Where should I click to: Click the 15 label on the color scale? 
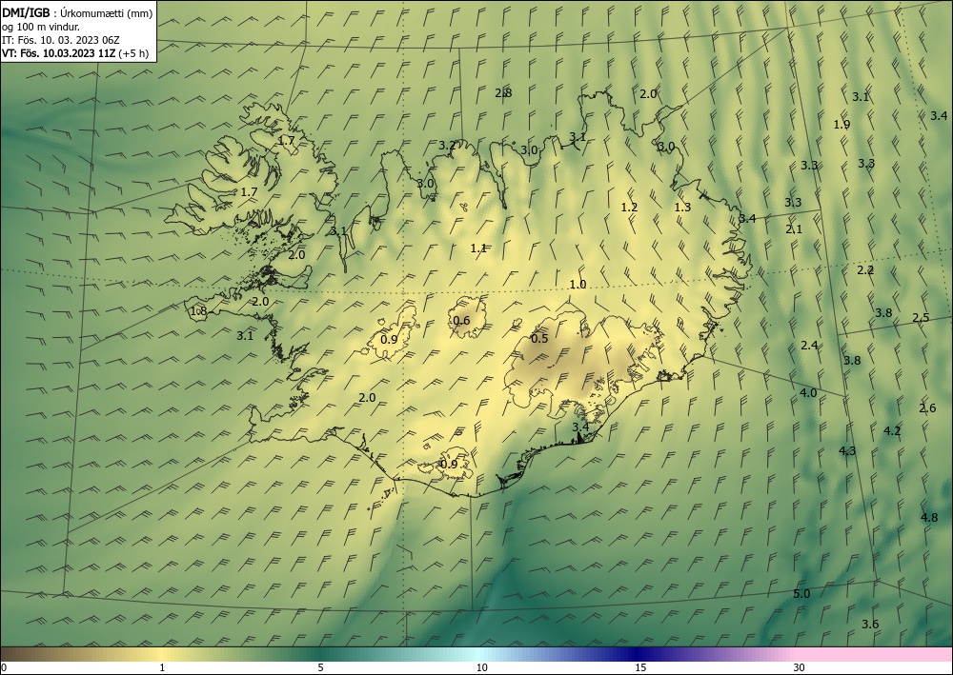(640, 667)
